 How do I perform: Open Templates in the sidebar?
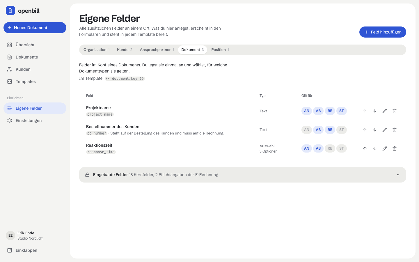pos(35,82)
